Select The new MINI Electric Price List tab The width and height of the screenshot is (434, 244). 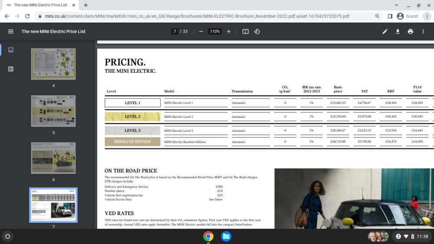coord(40,5)
